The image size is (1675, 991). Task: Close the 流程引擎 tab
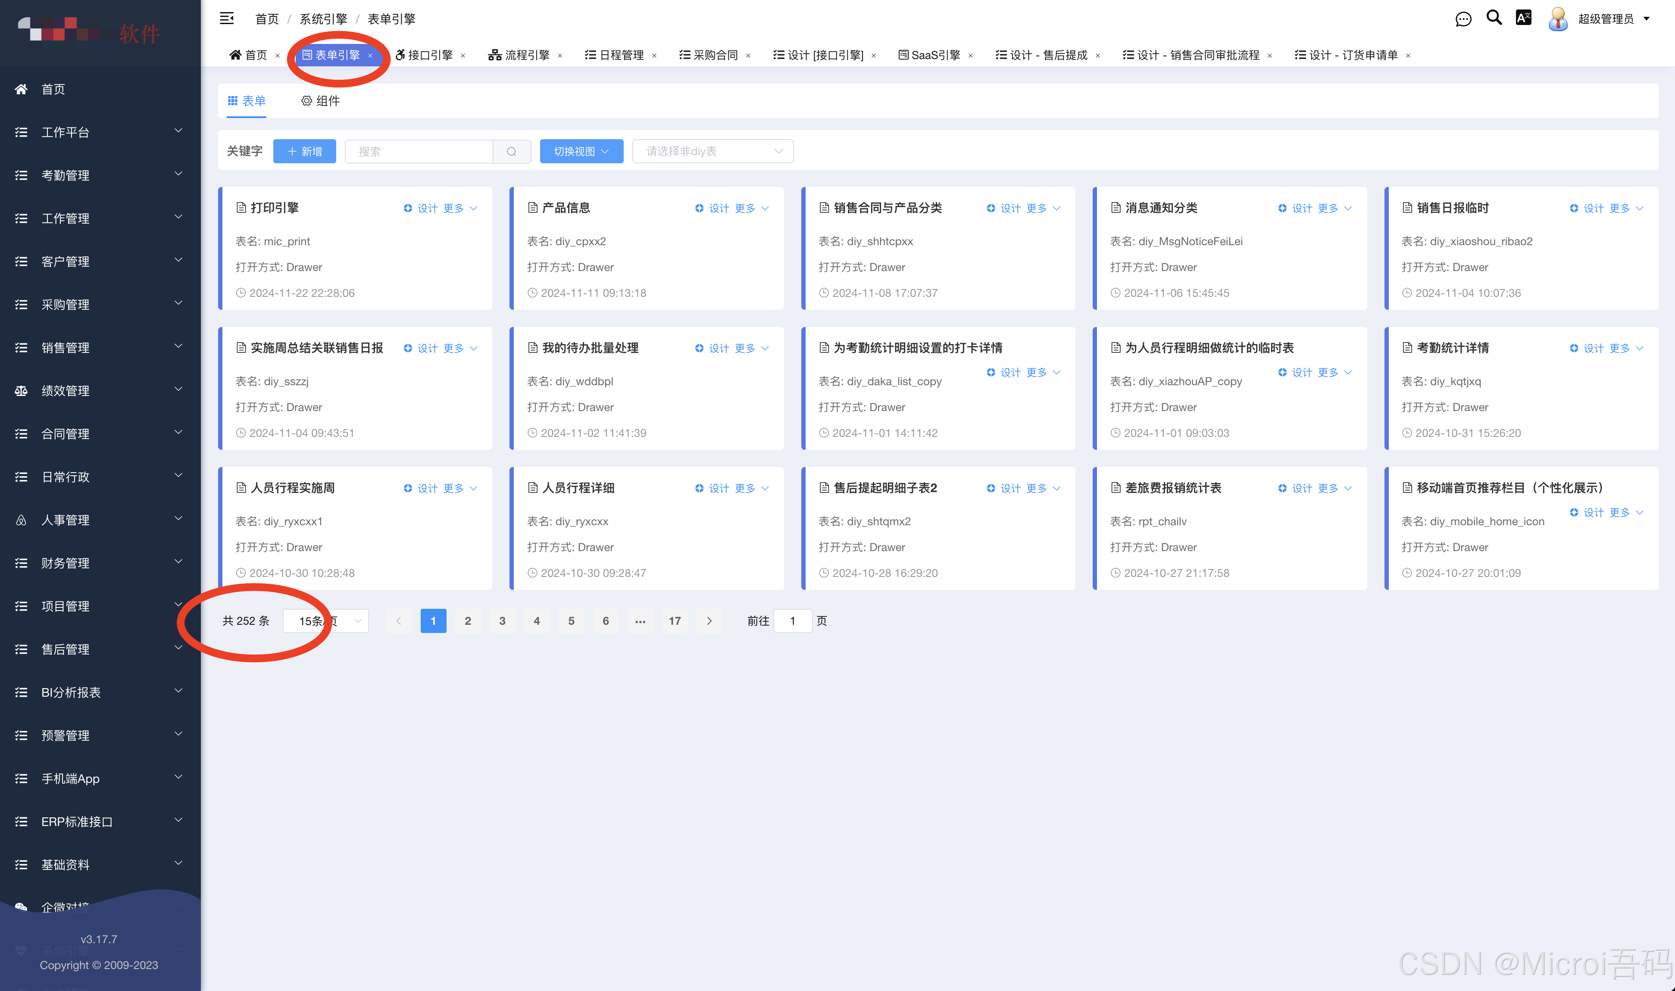tap(559, 56)
